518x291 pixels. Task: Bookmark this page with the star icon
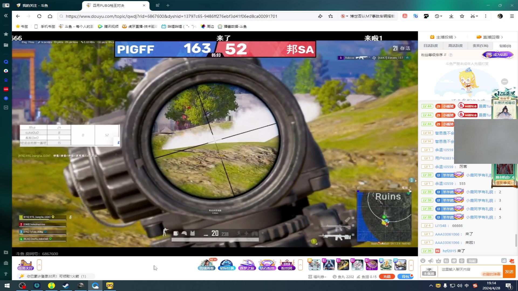(330, 16)
